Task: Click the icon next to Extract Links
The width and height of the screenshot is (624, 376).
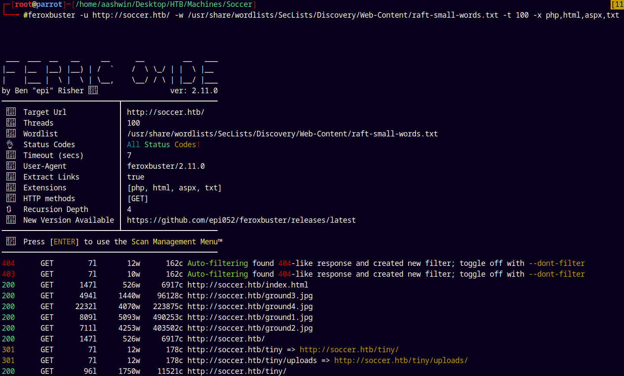Action: click(x=11, y=177)
